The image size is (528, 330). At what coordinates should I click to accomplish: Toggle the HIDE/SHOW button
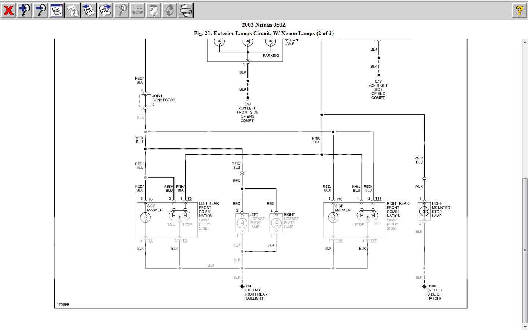[x=137, y=10]
